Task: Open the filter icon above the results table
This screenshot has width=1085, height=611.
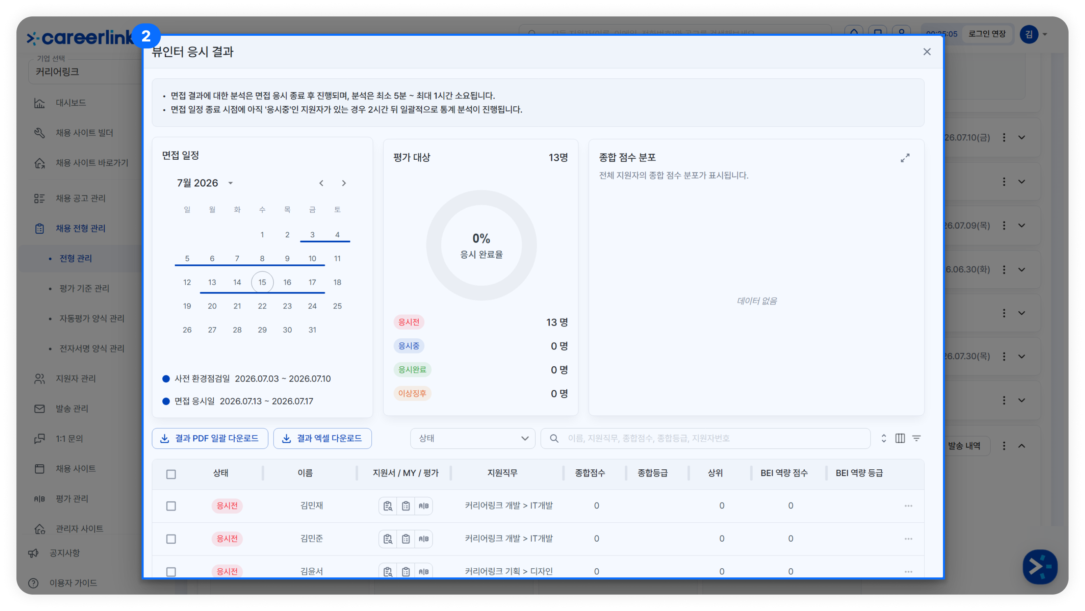Action: pos(917,439)
